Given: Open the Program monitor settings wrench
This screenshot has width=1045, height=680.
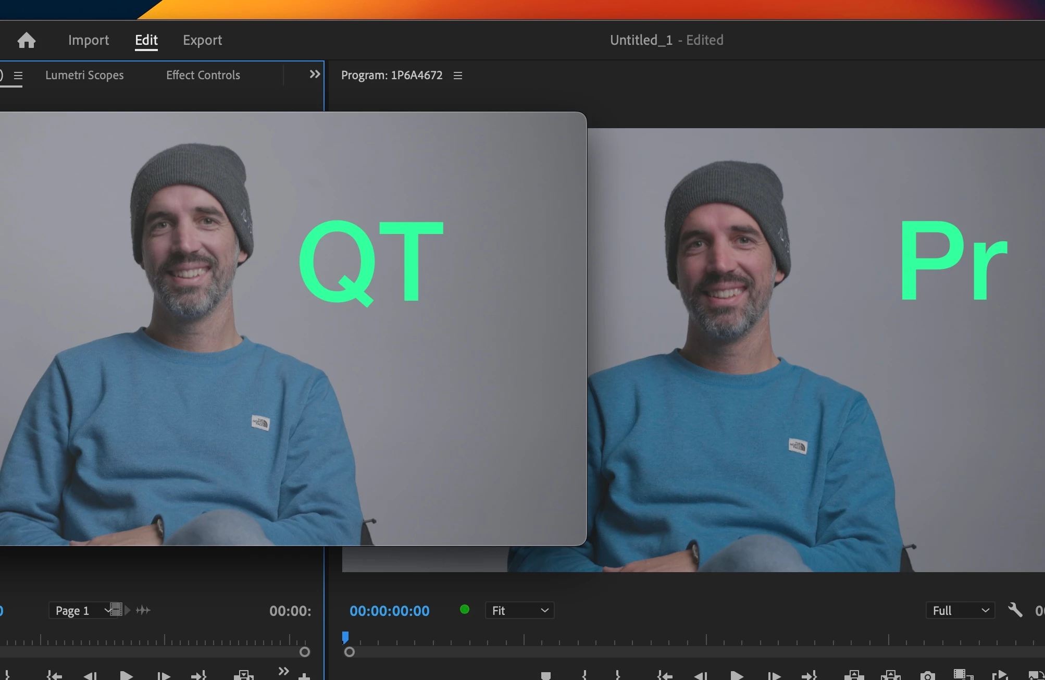Looking at the screenshot, I should click(1015, 610).
